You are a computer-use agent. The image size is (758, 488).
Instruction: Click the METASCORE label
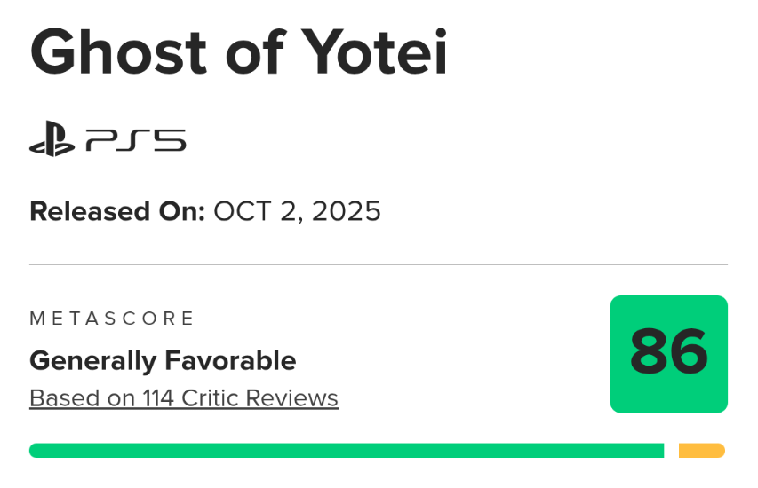point(112,319)
